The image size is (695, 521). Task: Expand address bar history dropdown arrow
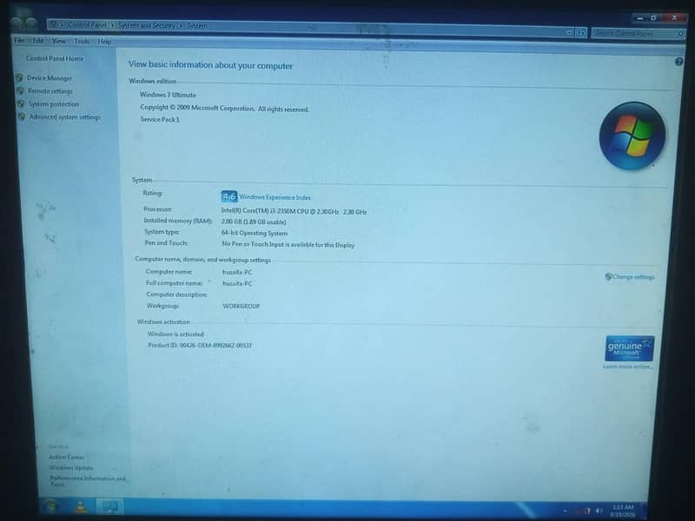(569, 32)
